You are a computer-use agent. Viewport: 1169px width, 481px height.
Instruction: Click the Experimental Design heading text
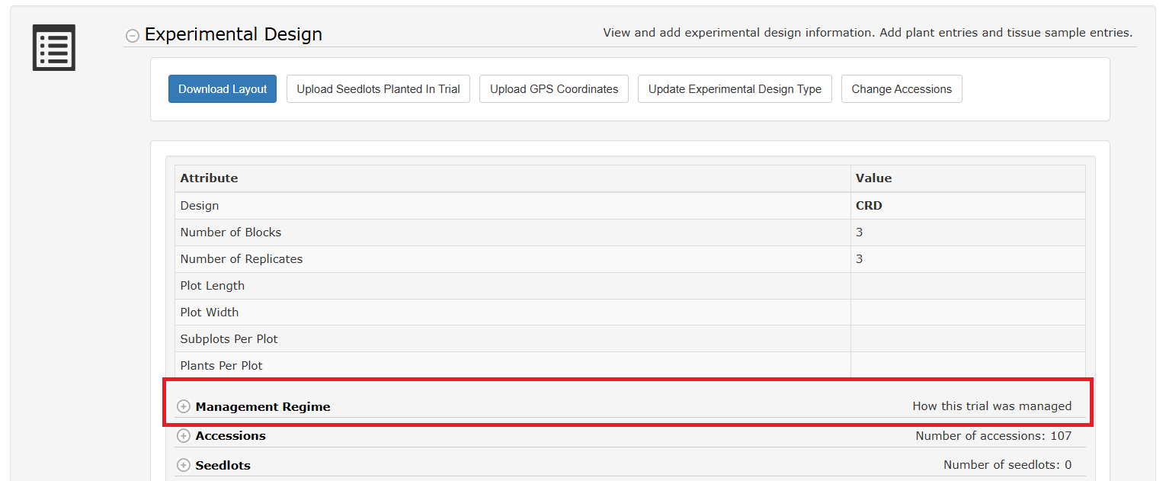point(233,34)
